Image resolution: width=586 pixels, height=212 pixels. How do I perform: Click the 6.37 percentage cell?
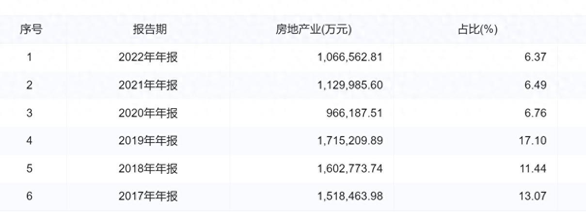click(537, 57)
